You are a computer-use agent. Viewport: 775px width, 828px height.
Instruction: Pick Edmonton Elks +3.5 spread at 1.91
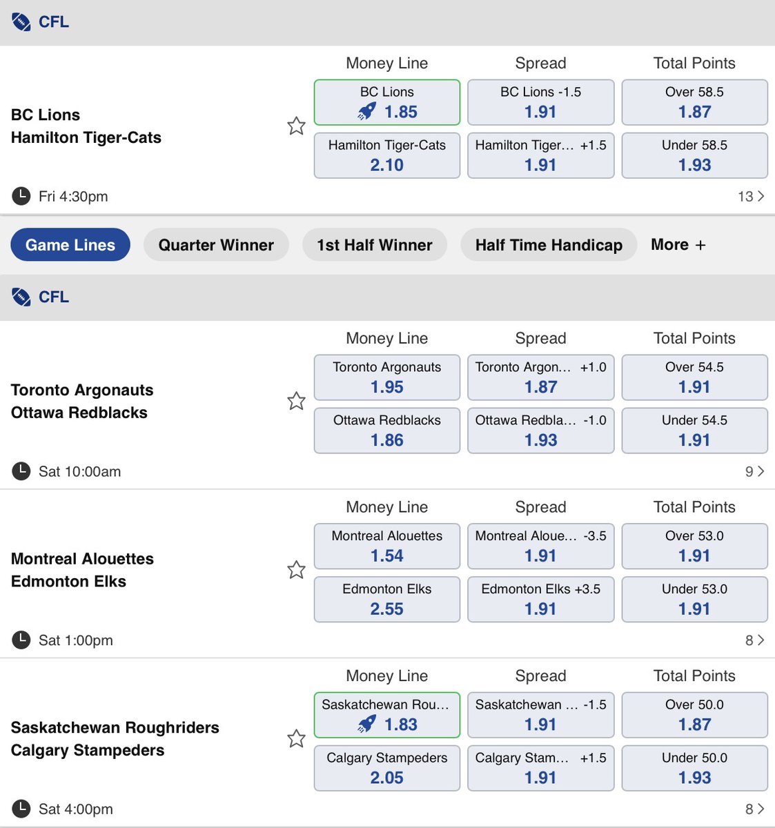tap(541, 600)
